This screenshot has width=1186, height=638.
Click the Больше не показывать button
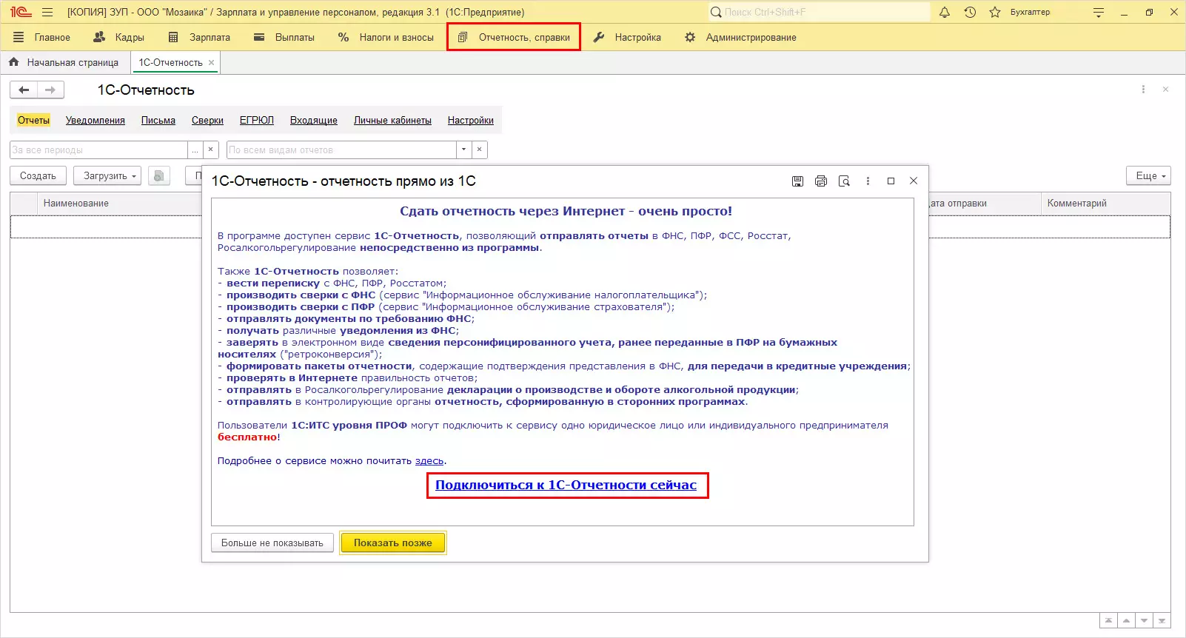(x=272, y=543)
